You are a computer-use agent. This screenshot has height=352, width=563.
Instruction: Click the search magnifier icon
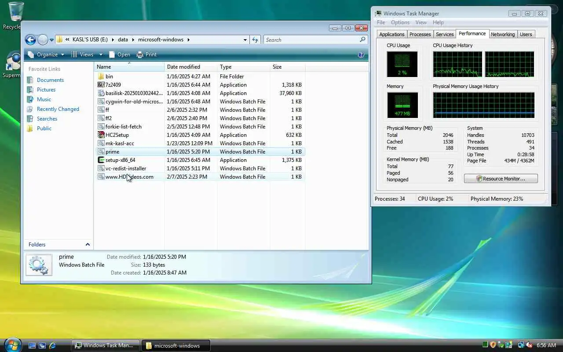tap(362, 40)
